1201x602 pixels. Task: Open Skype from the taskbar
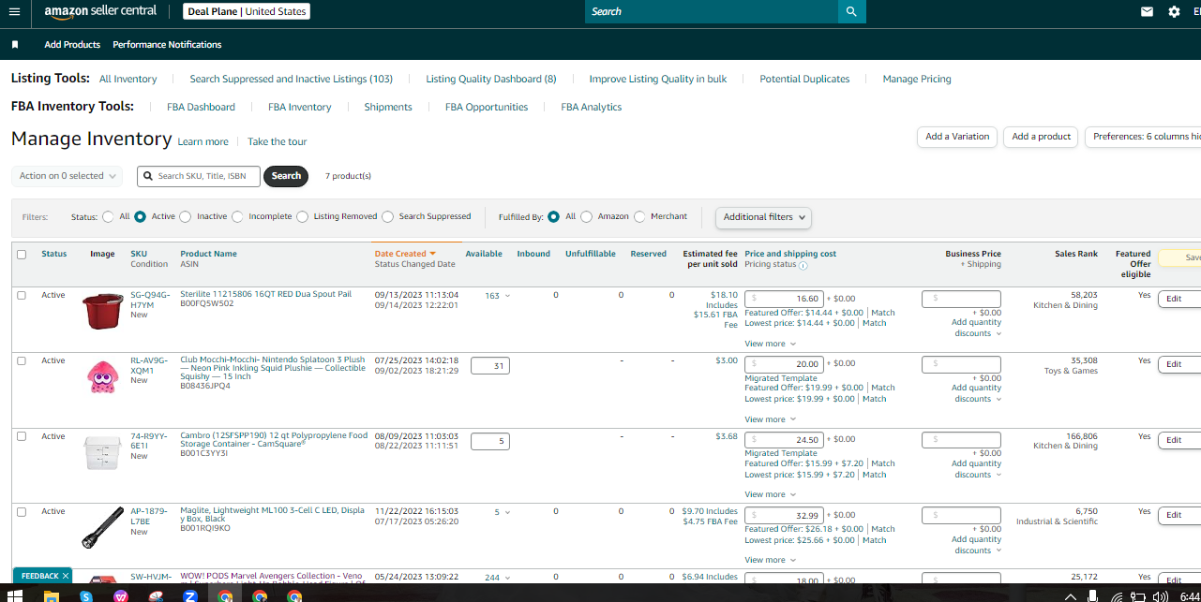coord(86,595)
